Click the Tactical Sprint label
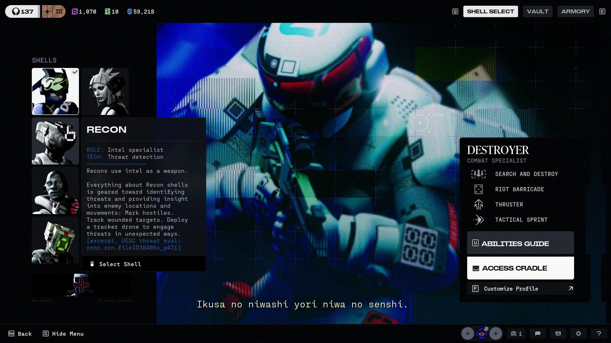 pos(521,220)
